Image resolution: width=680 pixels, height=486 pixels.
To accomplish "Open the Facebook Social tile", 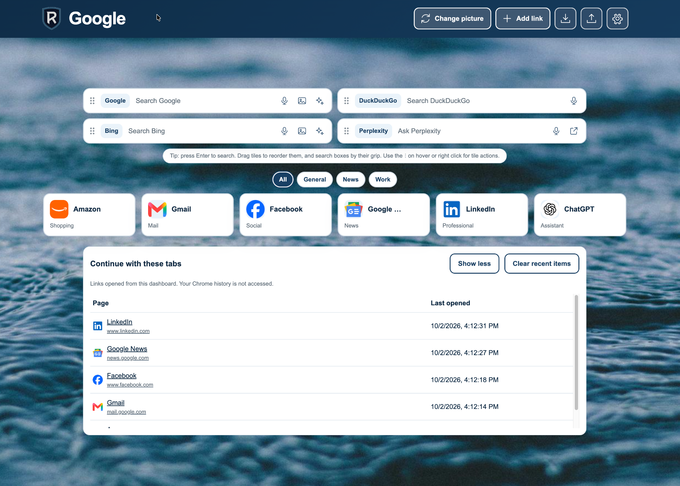I will click(286, 215).
